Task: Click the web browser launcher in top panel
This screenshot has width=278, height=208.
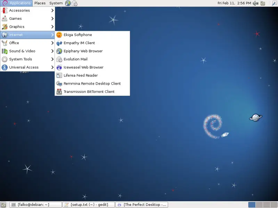Action: tap(68, 3)
